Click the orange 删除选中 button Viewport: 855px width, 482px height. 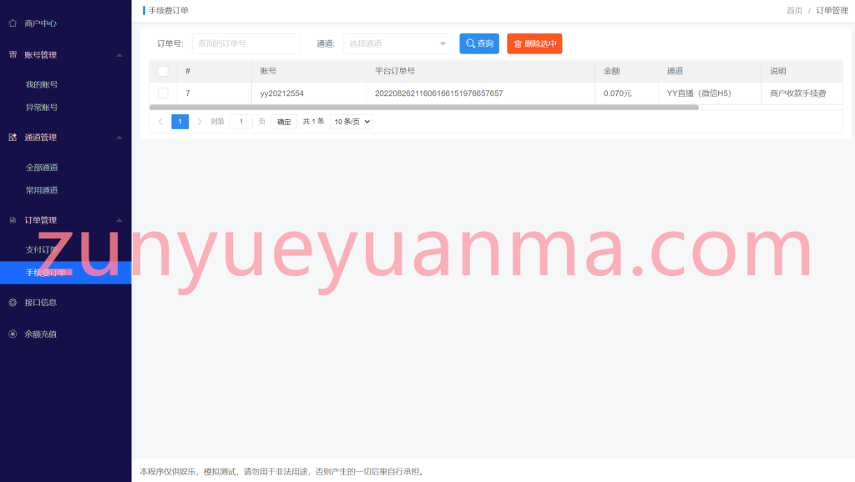click(534, 43)
